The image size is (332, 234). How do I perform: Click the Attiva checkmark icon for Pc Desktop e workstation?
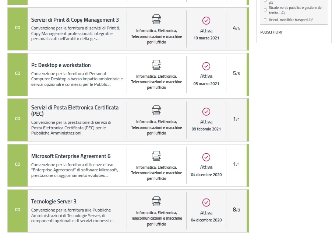[206, 66]
